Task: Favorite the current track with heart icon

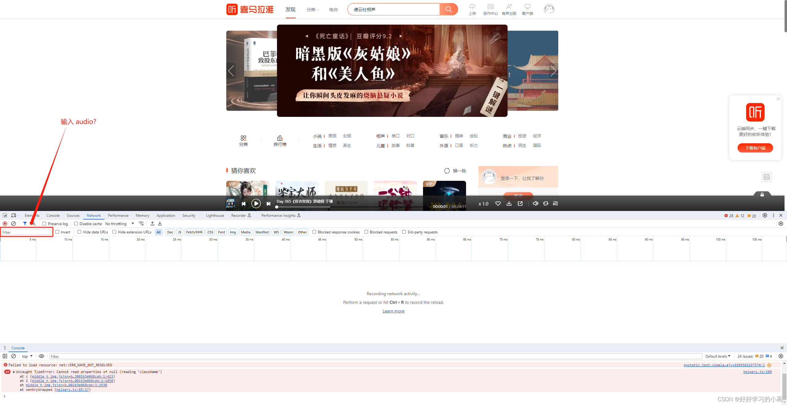Action: coord(498,203)
